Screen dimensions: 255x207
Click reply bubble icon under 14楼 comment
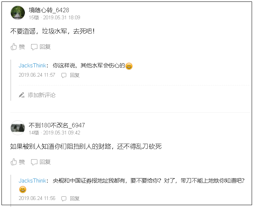coord(34,162)
